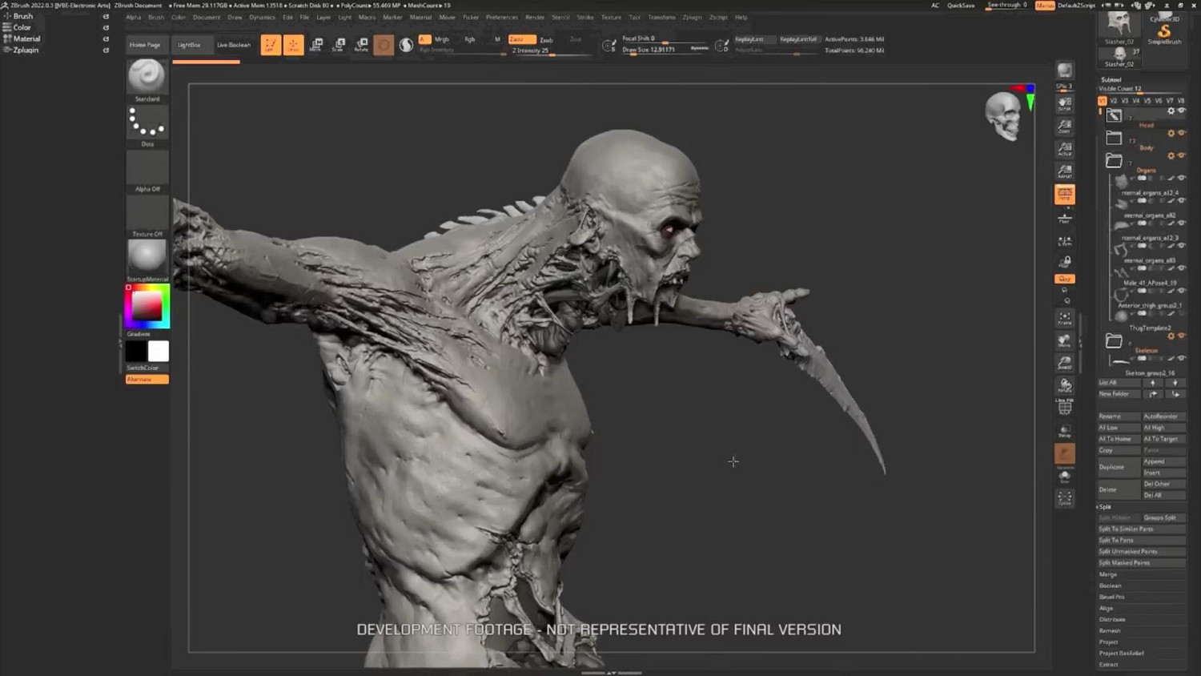Click the Floor grid icon
Viewport: 1201px width, 676px height.
coord(1064,218)
